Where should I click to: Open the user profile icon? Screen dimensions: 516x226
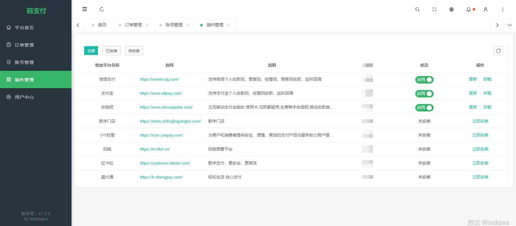click(486, 9)
